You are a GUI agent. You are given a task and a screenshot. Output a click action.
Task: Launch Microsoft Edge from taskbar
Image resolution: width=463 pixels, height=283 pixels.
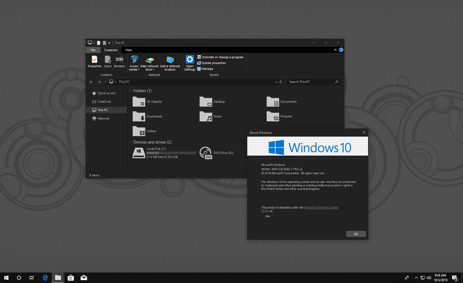[45, 278]
